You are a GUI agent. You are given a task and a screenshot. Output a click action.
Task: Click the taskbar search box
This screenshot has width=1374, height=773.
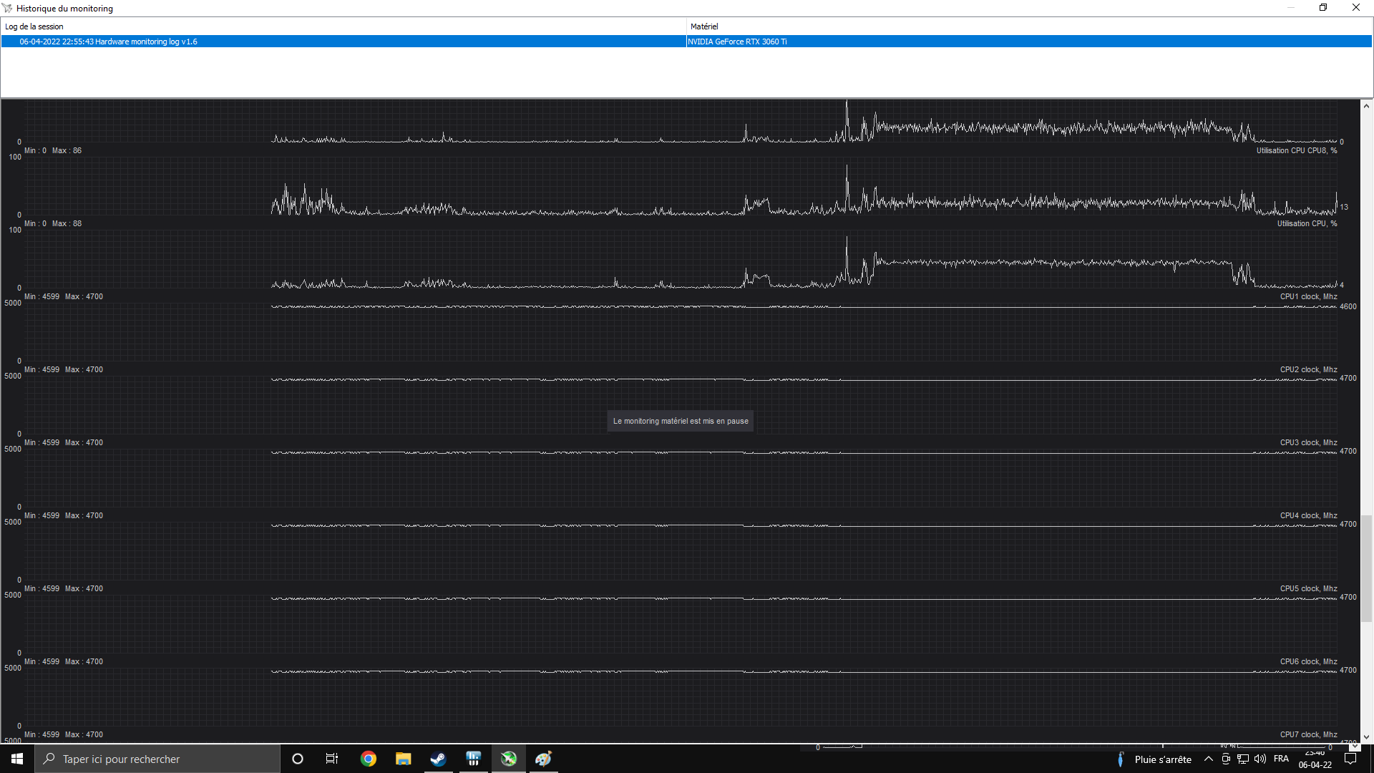point(157,759)
